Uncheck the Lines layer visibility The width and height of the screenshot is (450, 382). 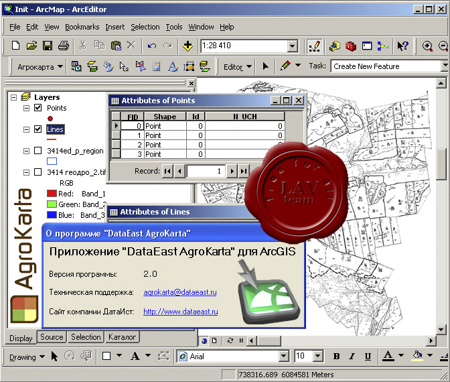point(38,129)
